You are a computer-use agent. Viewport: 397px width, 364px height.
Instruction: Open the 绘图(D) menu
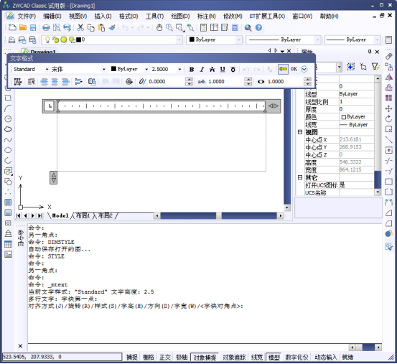click(x=180, y=17)
